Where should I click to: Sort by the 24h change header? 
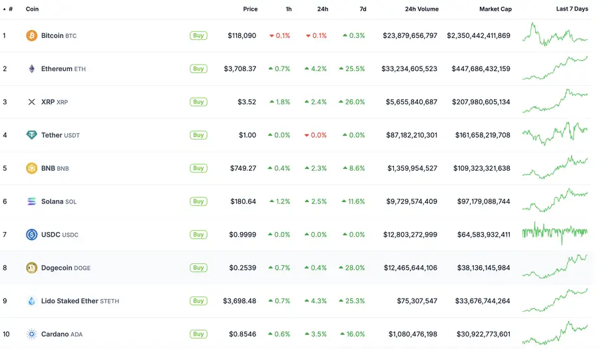tap(322, 9)
